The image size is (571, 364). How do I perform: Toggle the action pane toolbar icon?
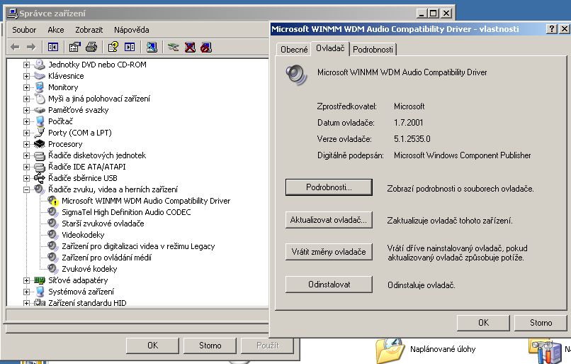130,47
